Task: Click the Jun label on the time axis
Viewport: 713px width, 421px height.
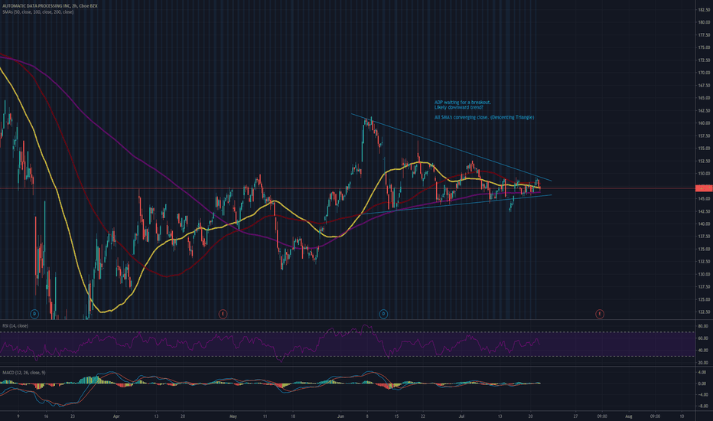Action: (340, 416)
